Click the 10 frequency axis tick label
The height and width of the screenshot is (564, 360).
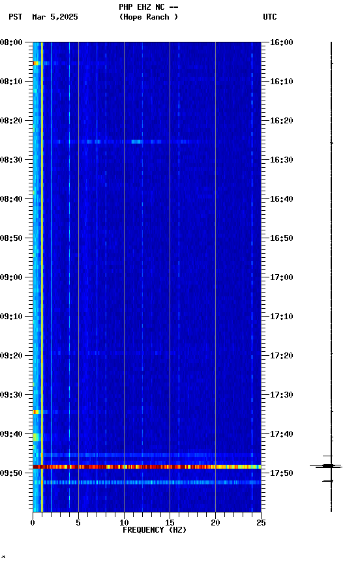(x=124, y=523)
